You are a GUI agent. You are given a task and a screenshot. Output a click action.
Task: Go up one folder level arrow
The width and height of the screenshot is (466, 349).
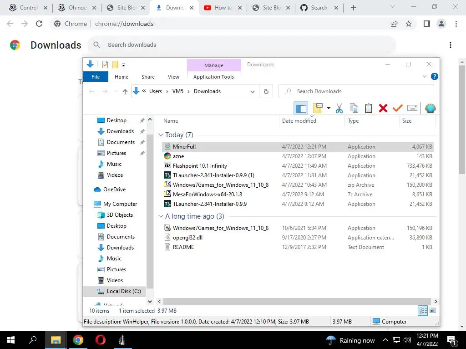click(x=125, y=92)
